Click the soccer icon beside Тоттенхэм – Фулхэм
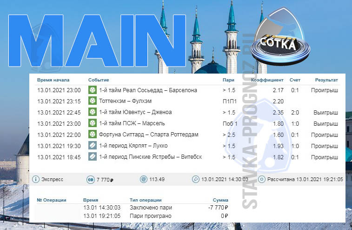352x230 pixels. pyautogui.click(x=93, y=101)
